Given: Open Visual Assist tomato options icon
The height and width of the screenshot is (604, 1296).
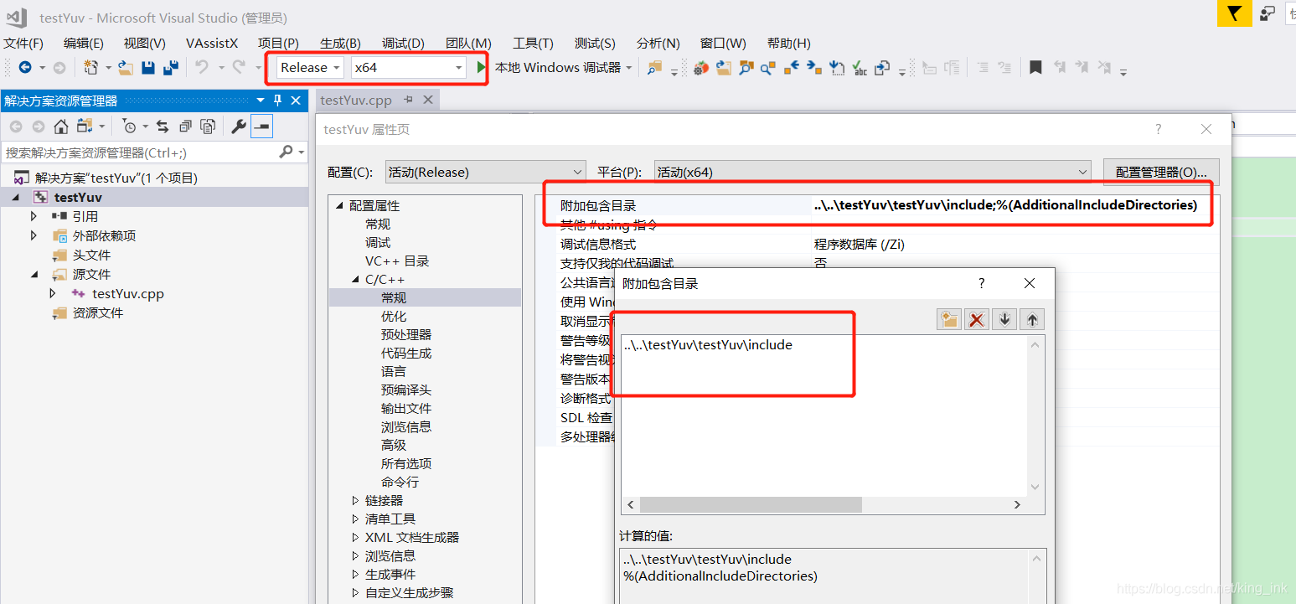Looking at the screenshot, I should pos(701,68).
